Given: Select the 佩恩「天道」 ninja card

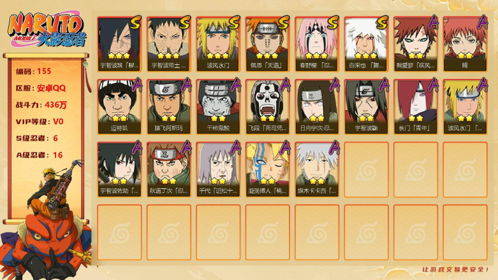Looking at the screenshot, I should pyautogui.click(x=267, y=44).
